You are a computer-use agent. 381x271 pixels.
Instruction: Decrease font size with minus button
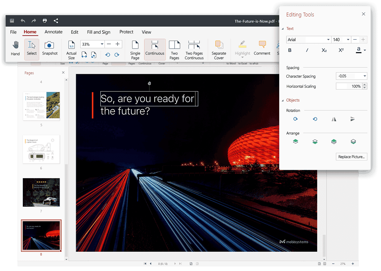pyautogui.click(x=355, y=40)
